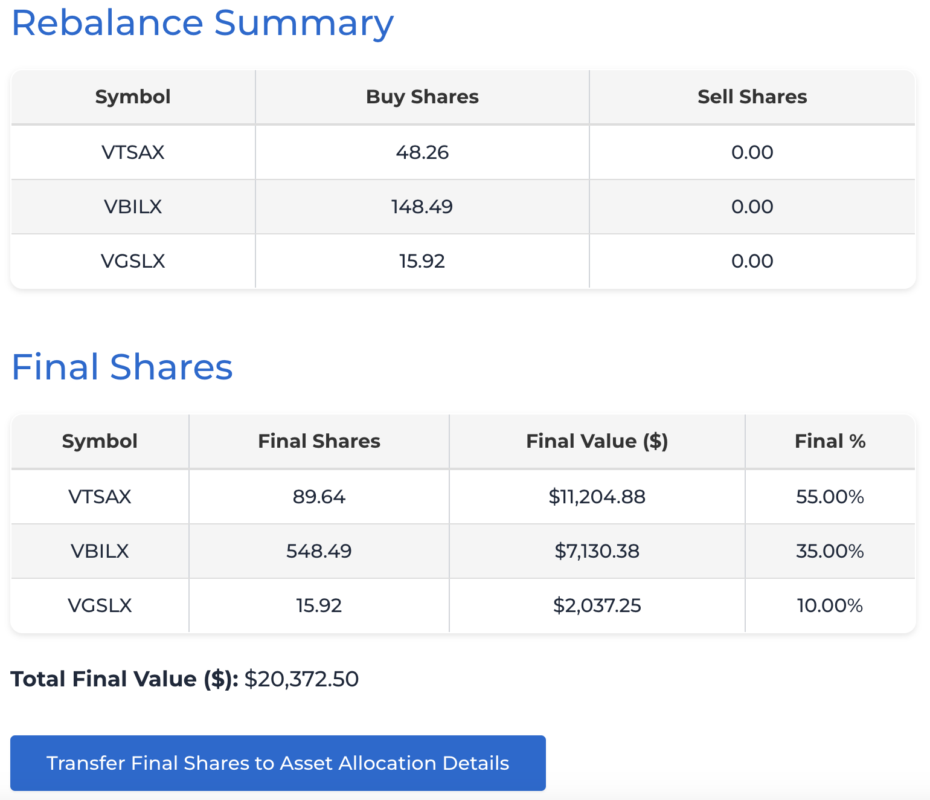
Task: Click the 48.26 buy shares value for VTSAX
Action: (422, 152)
